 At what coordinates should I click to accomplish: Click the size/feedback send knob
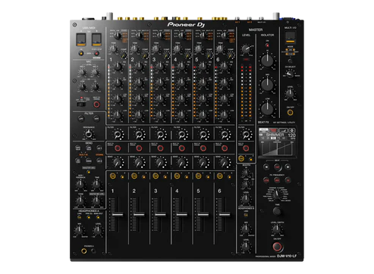coord(80,184)
